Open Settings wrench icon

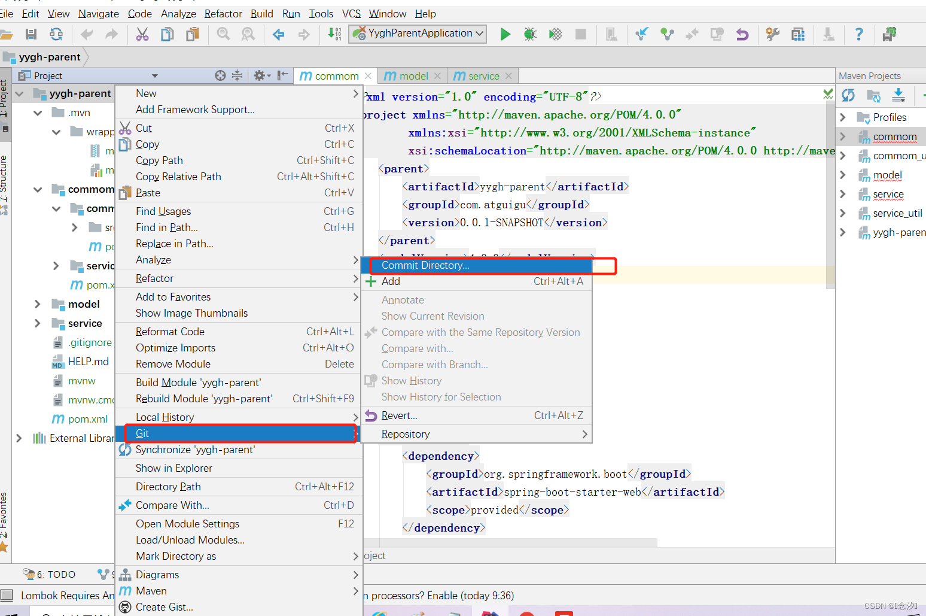click(x=773, y=34)
